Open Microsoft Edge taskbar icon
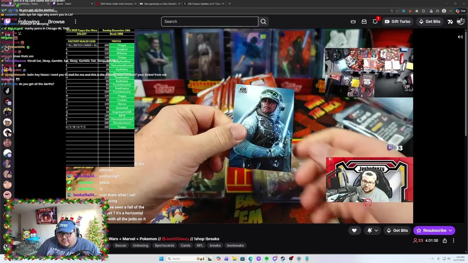 (250, 259)
